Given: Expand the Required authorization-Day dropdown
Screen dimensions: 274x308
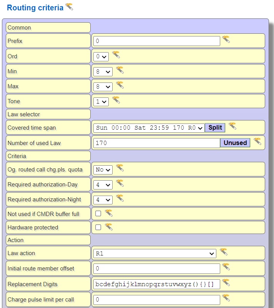Looking at the screenshot, I should click(x=103, y=185).
